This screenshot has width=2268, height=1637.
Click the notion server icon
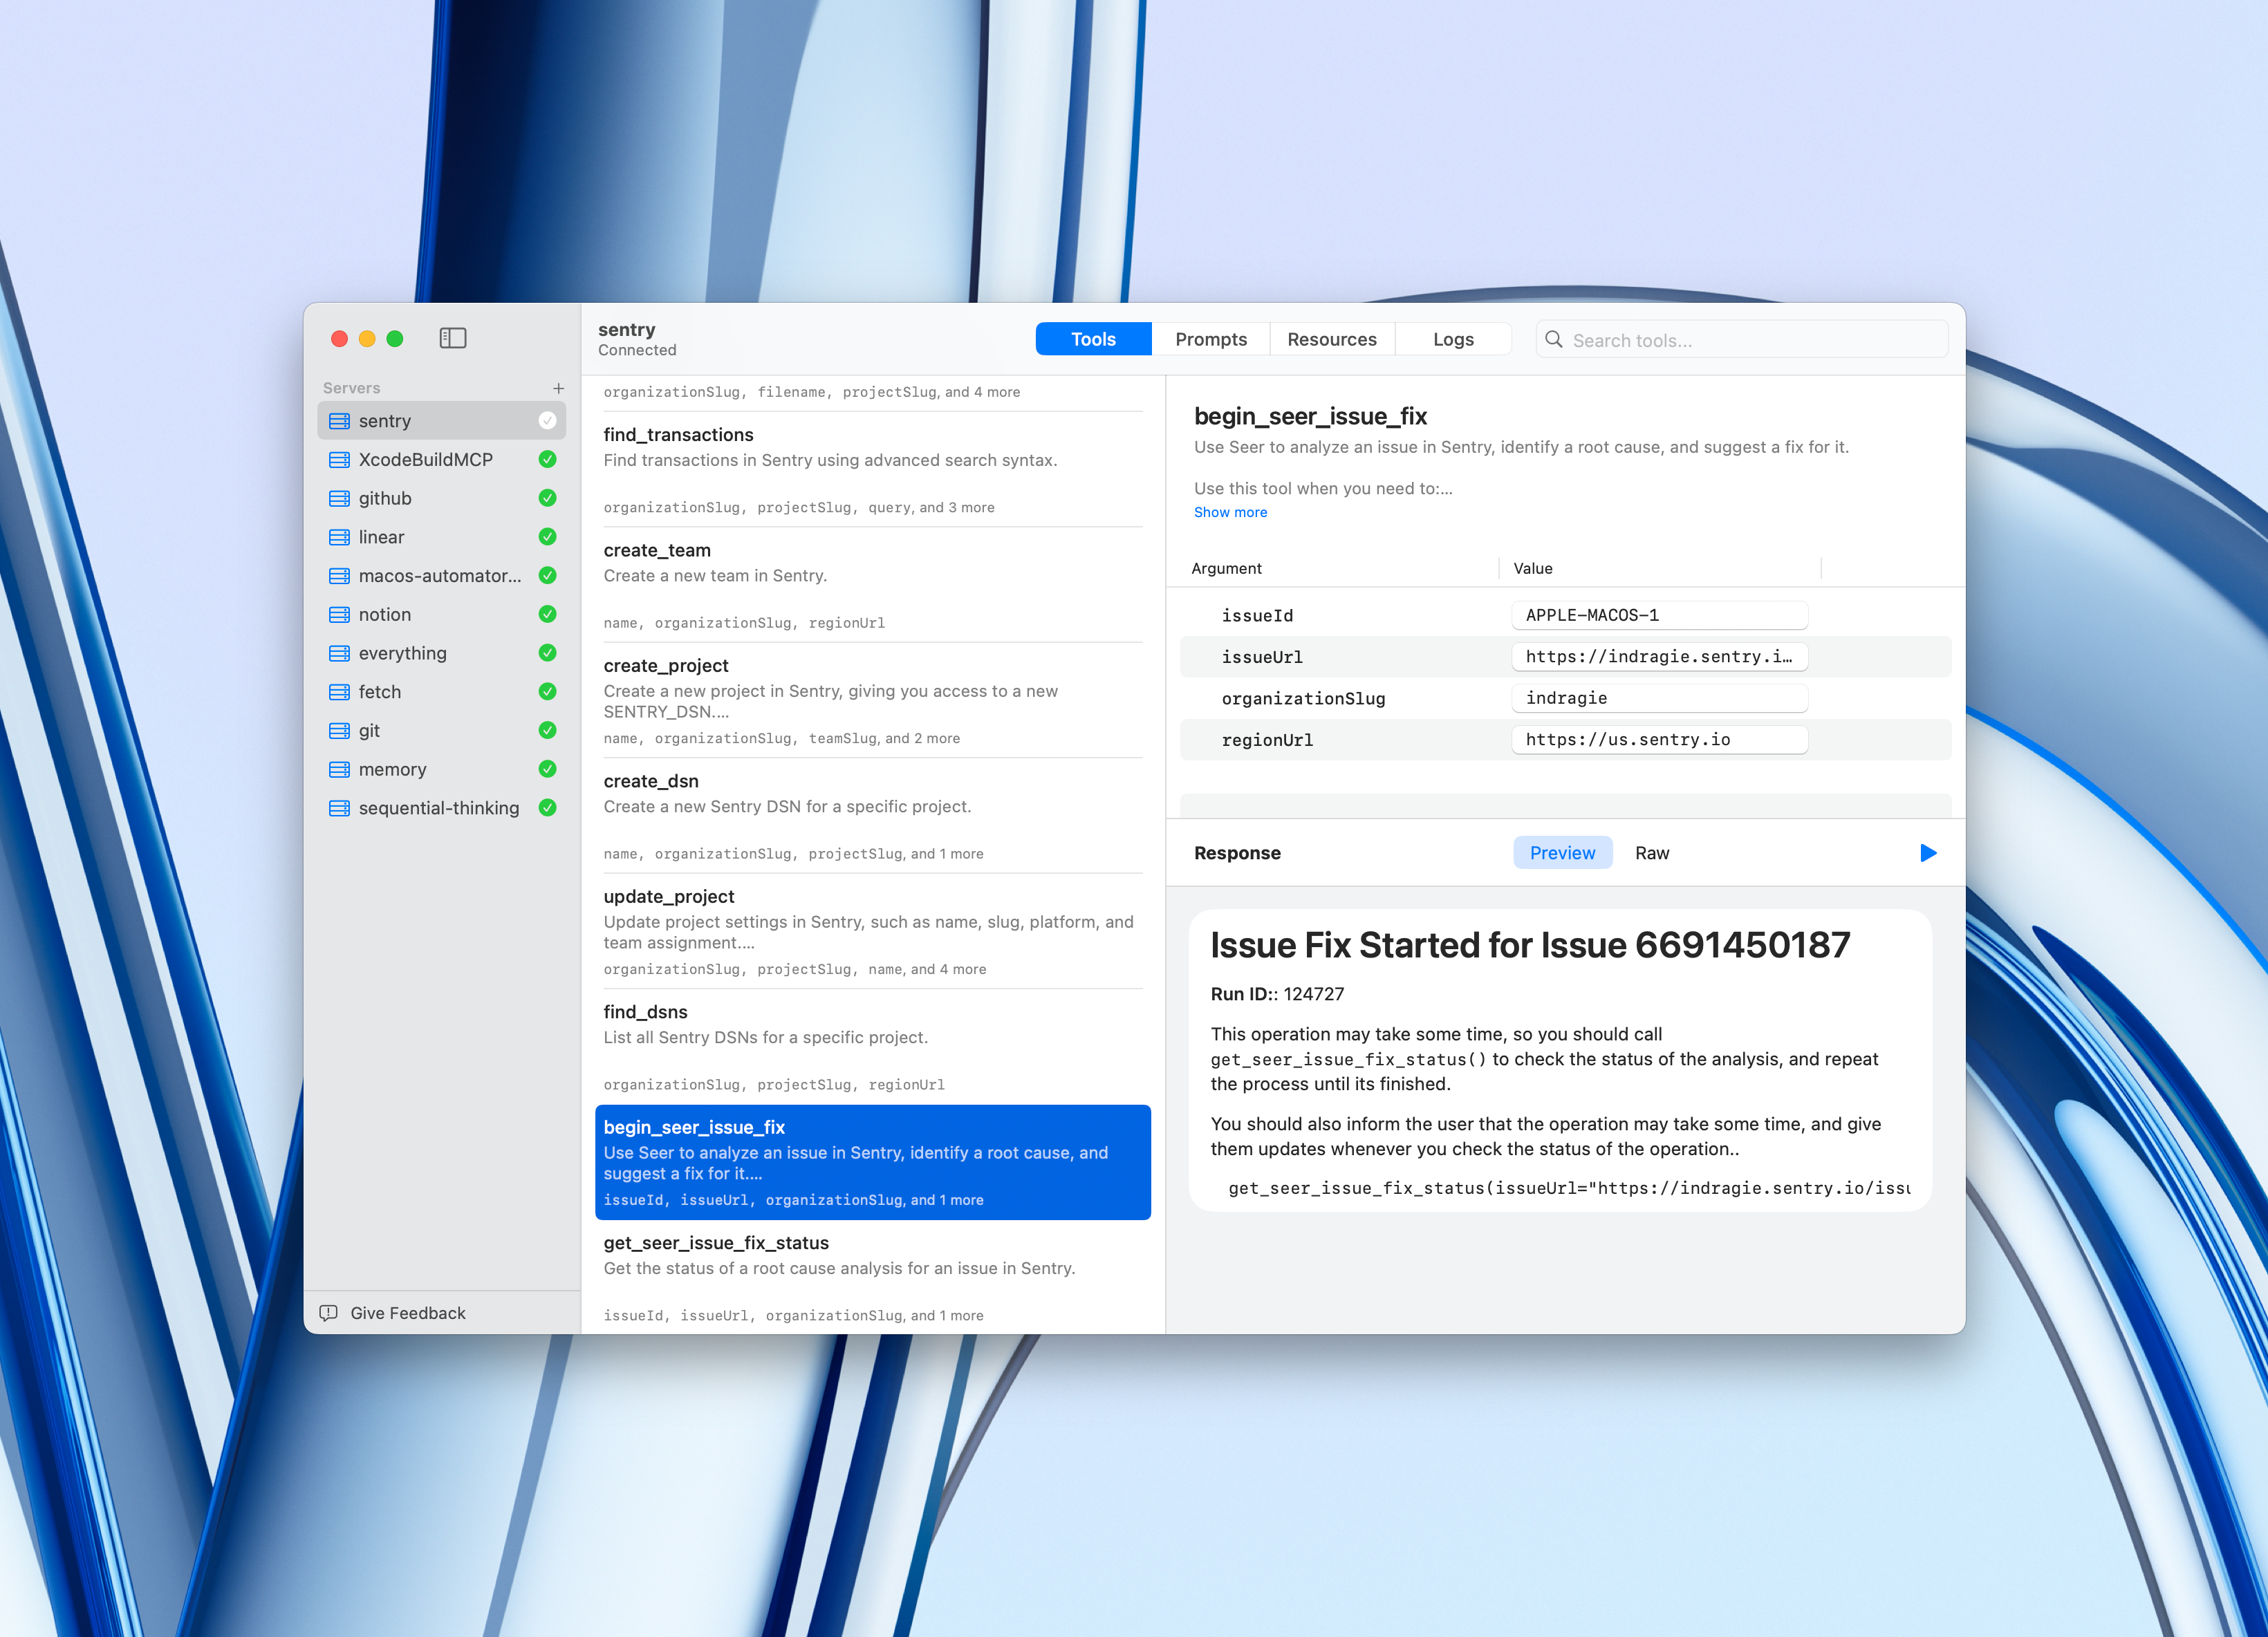(340, 614)
